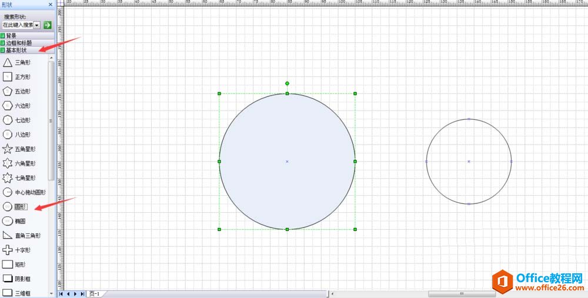Select the 三角形 triangle shape
The height and width of the screenshot is (298, 588).
point(16,63)
